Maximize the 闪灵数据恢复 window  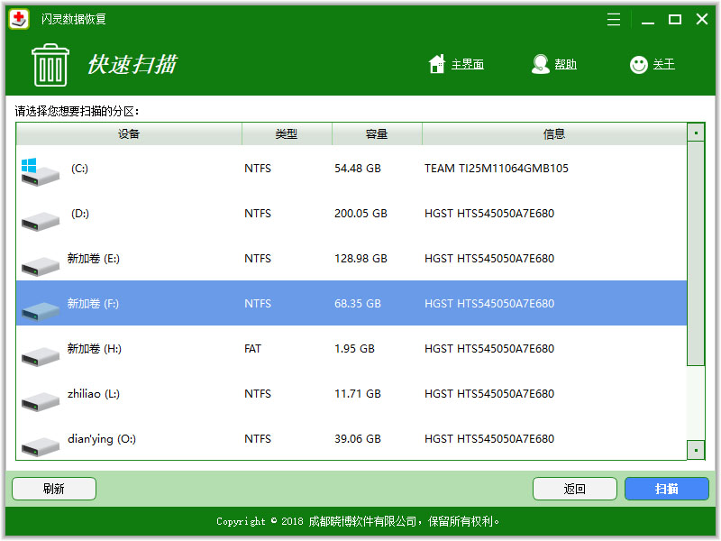[x=674, y=19]
